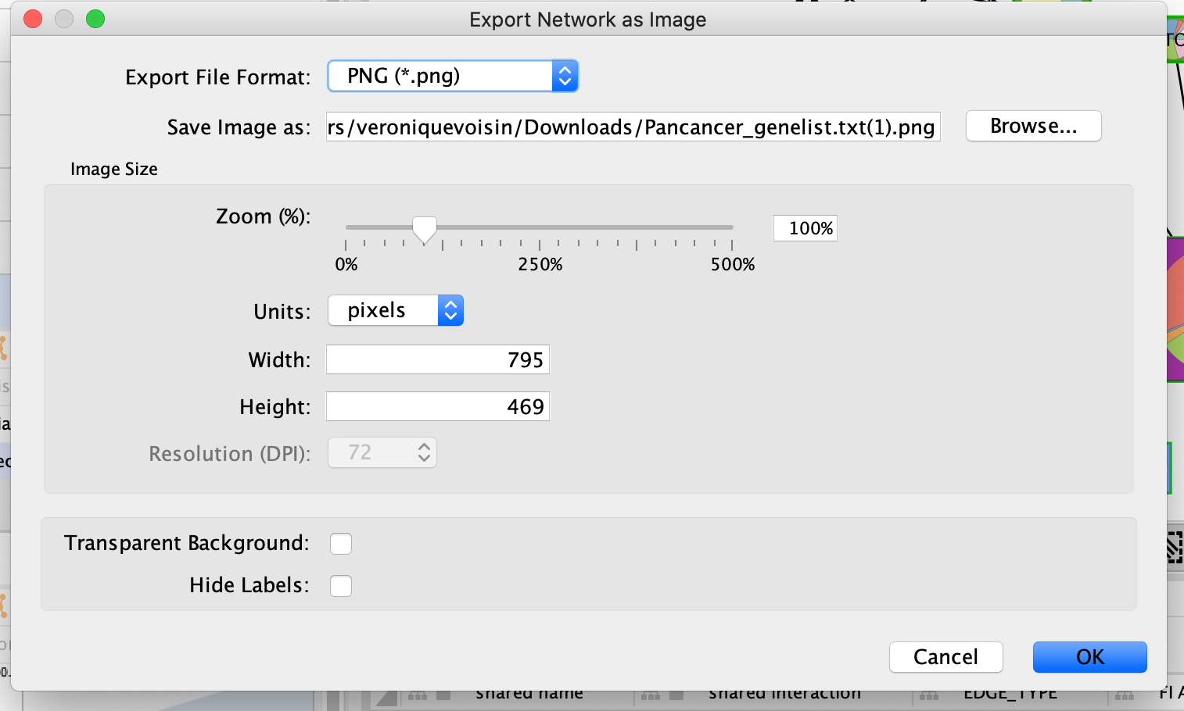1184x711 pixels.
Task: Click the Height input field
Action: pos(438,407)
